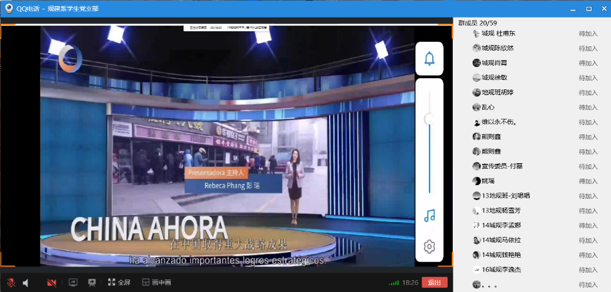The width and height of the screenshot is (611, 292).
Task: Select member 城规陈欣然 in list
Action: pyautogui.click(x=497, y=48)
